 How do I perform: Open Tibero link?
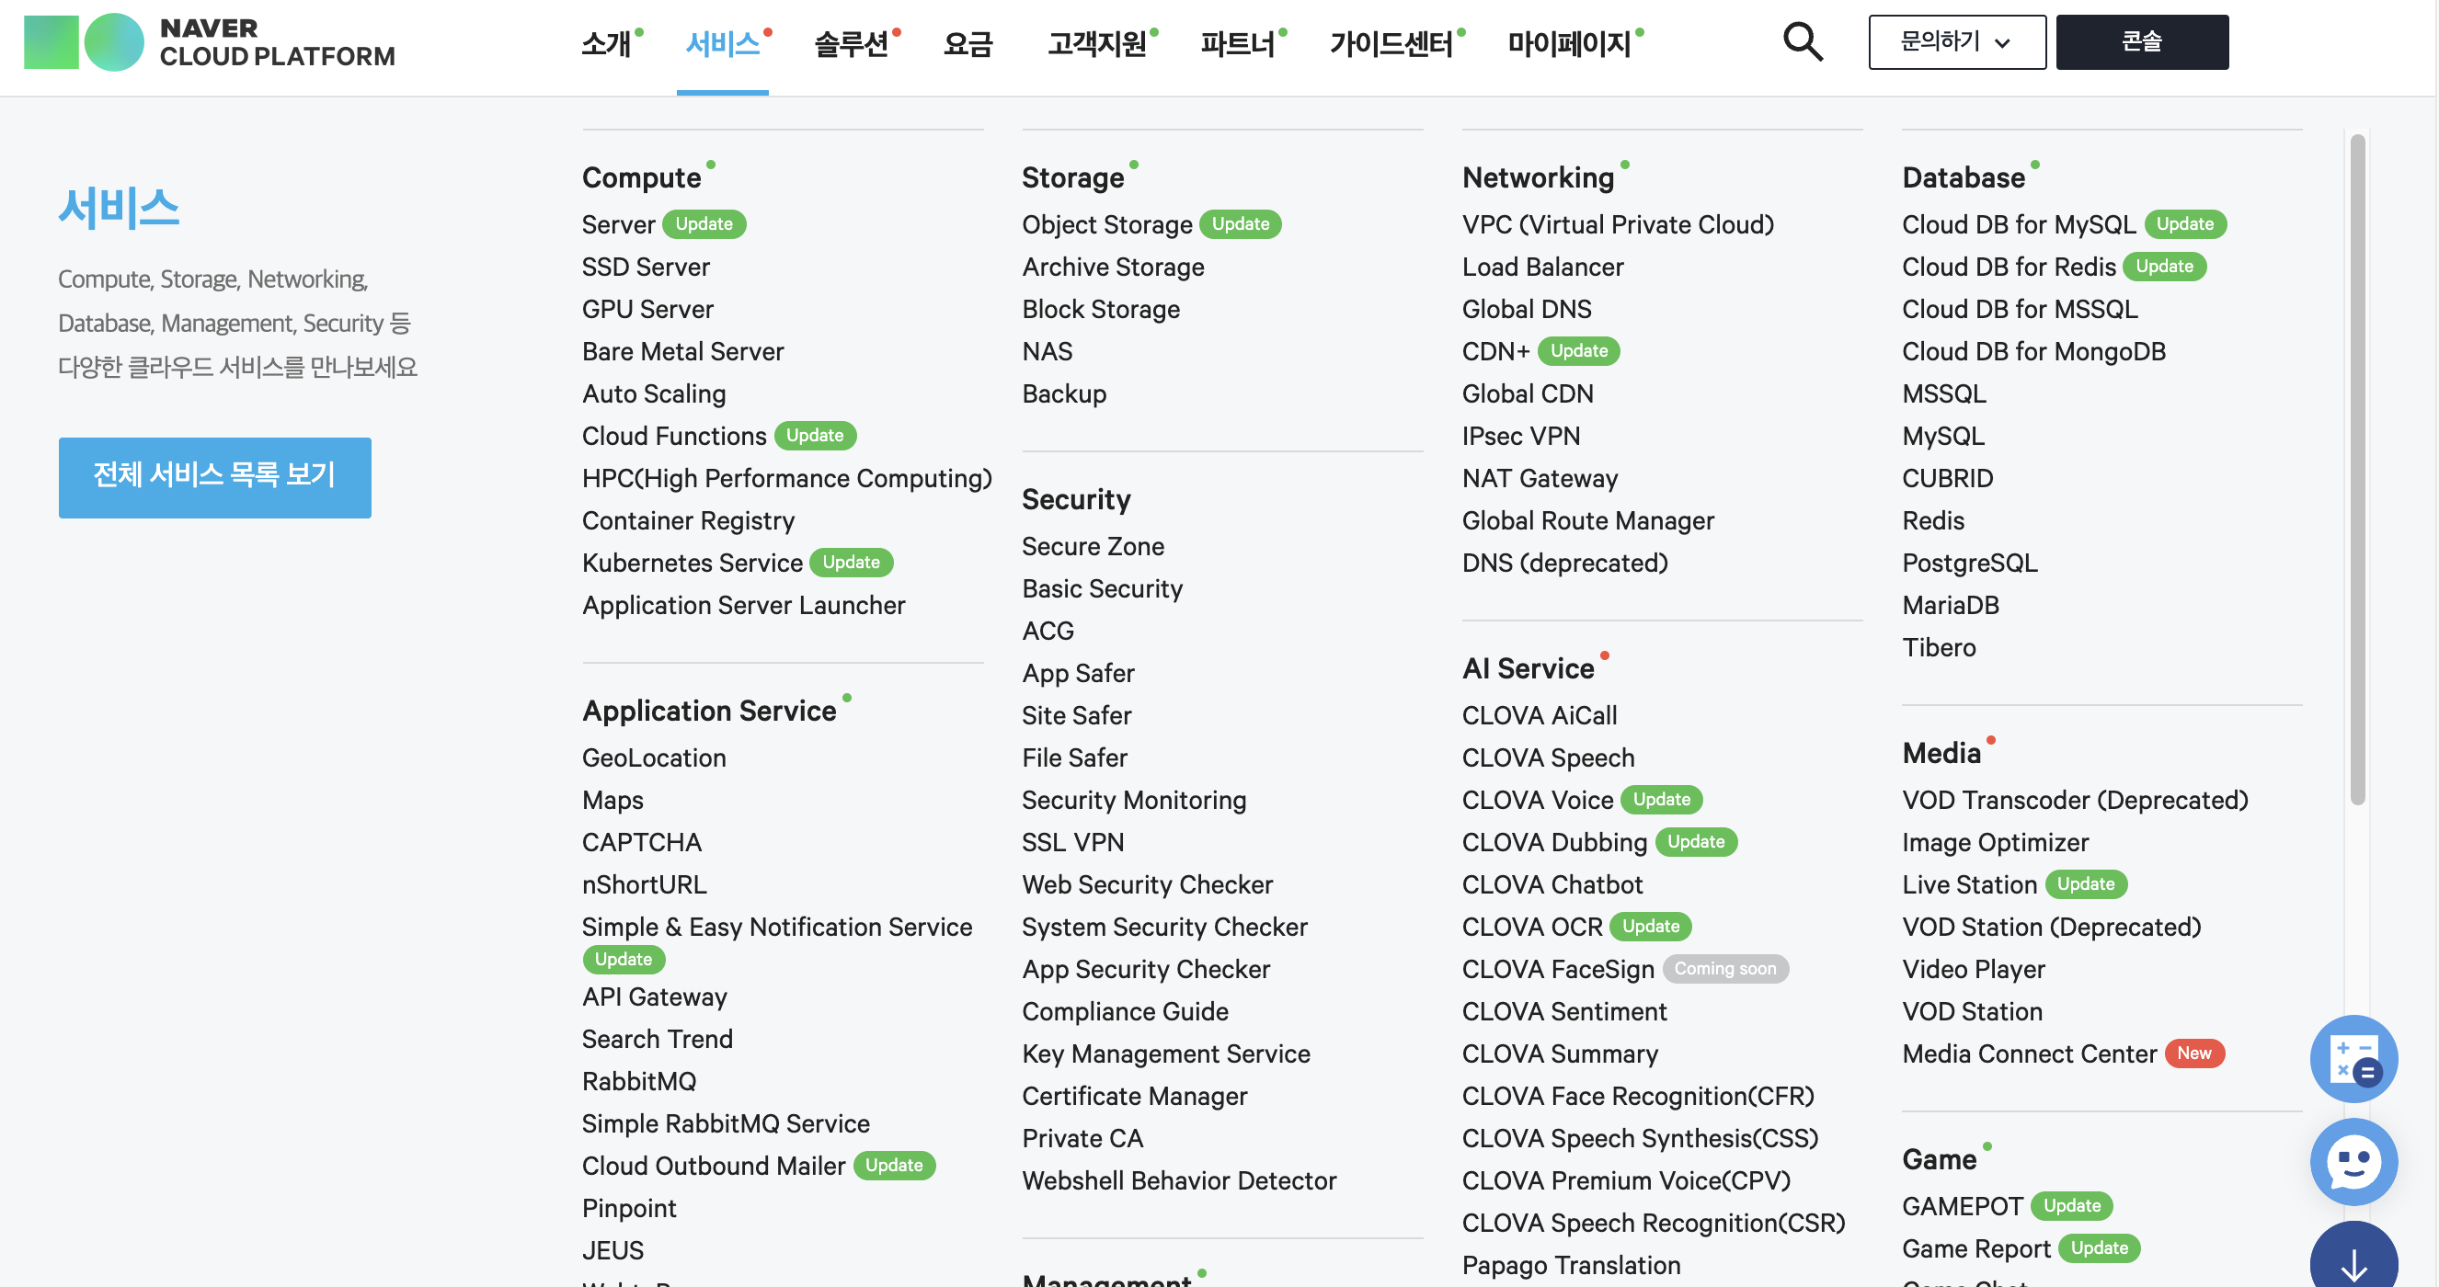[x=1938, y=648]
